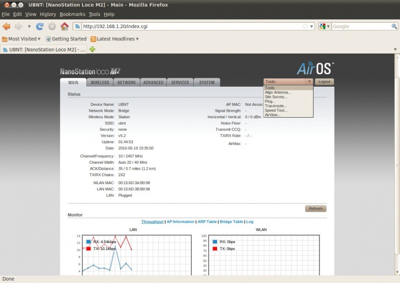Go to the Home page icon
This screenshot has width=400, height=283.
click(64, 26)
